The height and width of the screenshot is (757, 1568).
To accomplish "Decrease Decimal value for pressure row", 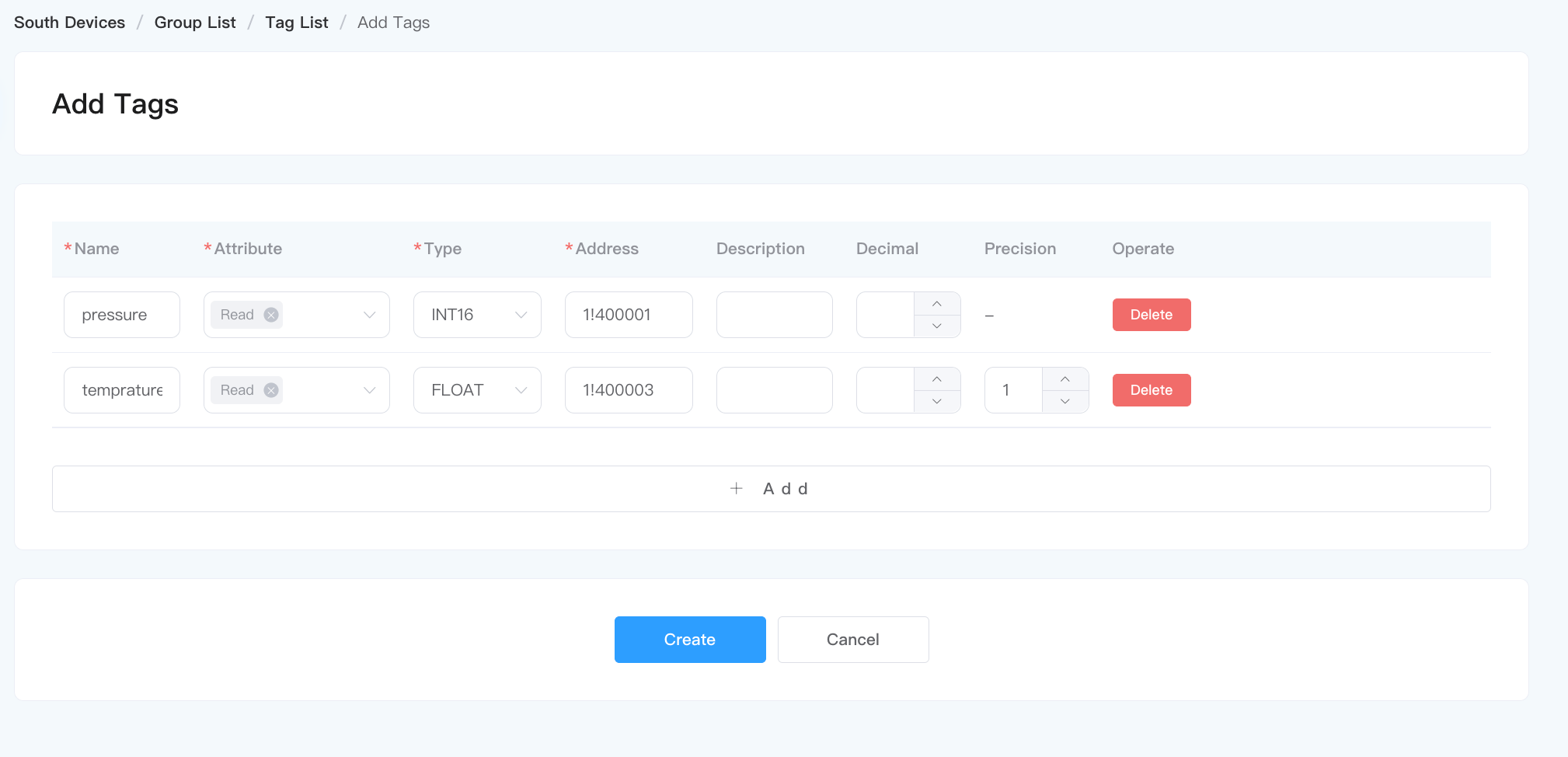I will coord(936,326).
